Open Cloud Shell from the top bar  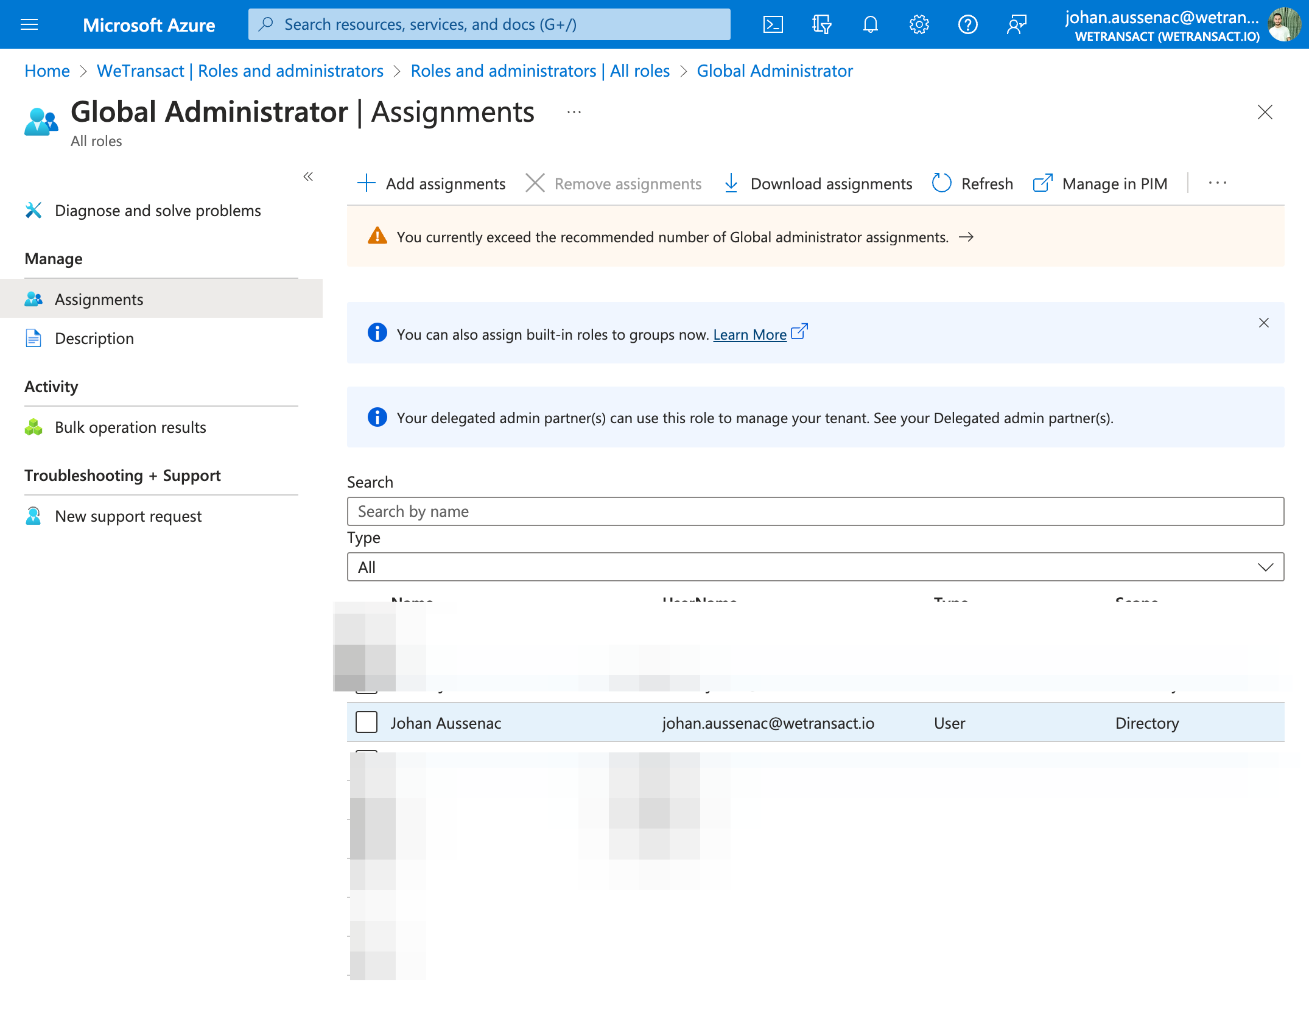click(773, 24)
